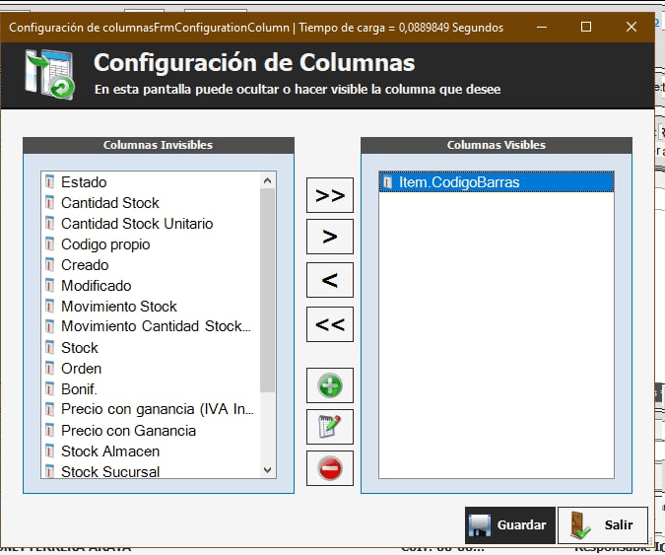Maximize the configuration window
Viewport: 665px width, 555px height.
pyautogui.click(x=586, y=28)
